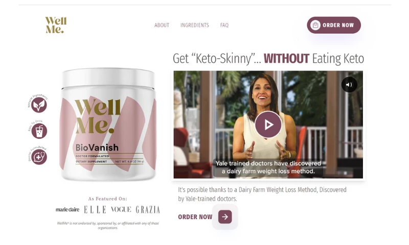This screenshot has width=409, height=245.
Task: Play the video with center play button
Action: pyautogui.click(x=268, y=125)
